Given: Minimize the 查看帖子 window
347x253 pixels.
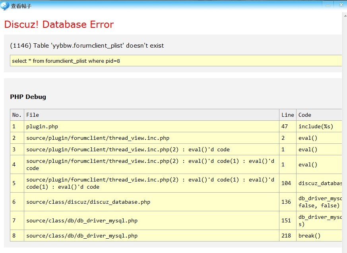Looking at the screenshot, I should click(x=328, y=6).
